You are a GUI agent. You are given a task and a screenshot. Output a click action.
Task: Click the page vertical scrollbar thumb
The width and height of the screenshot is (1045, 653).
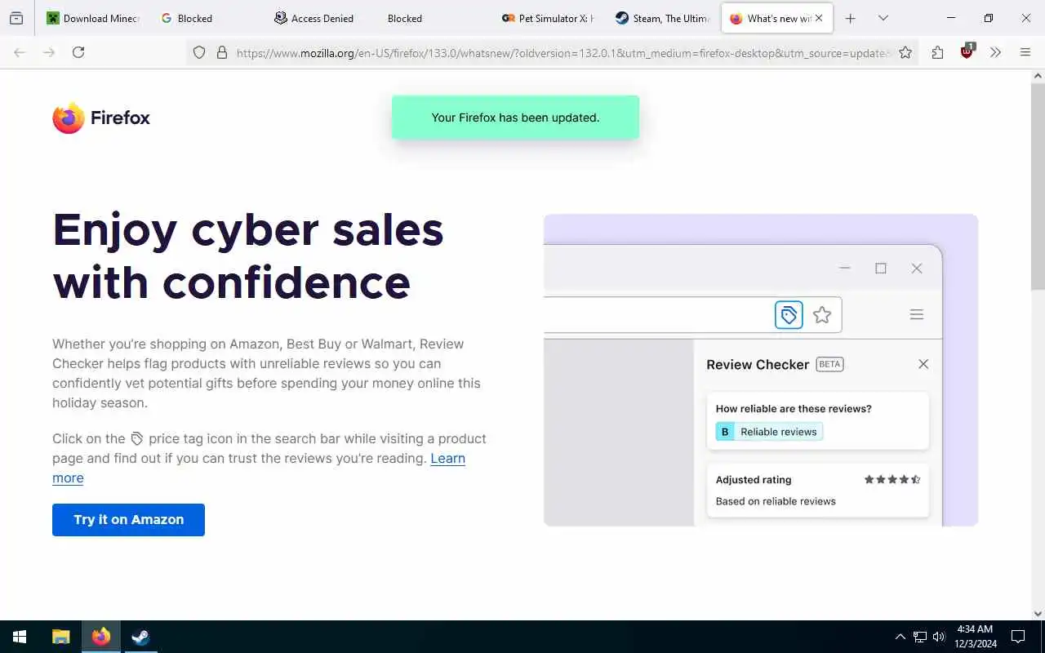(x=1038, y=185)
